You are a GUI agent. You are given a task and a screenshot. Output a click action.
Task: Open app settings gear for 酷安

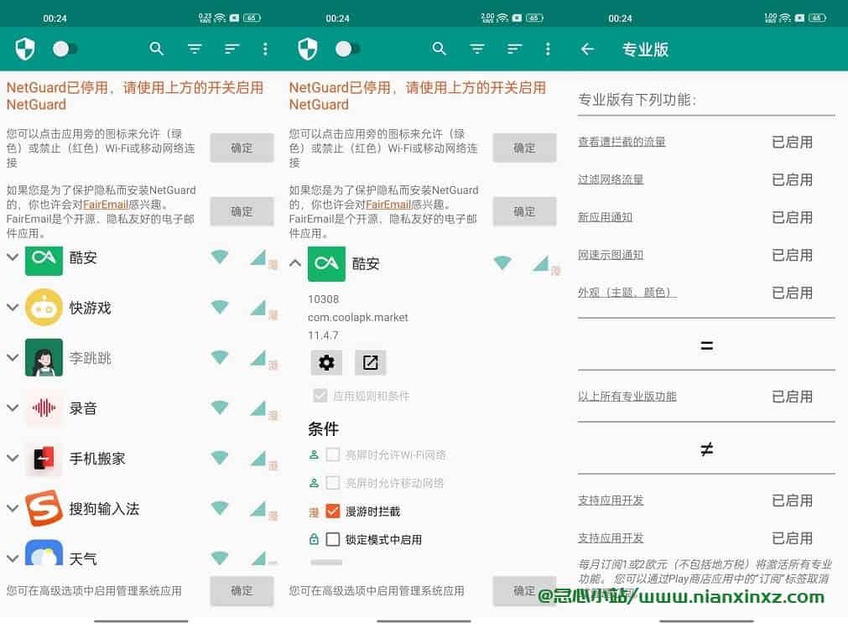tap(326, 362)
